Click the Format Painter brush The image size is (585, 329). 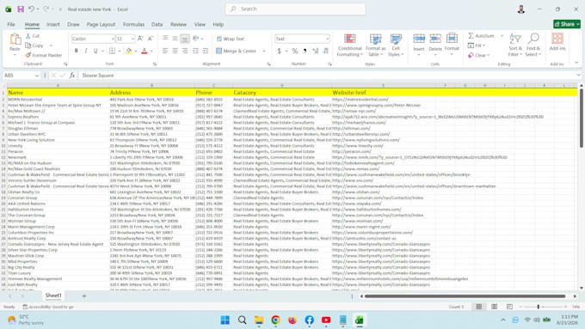28,55
